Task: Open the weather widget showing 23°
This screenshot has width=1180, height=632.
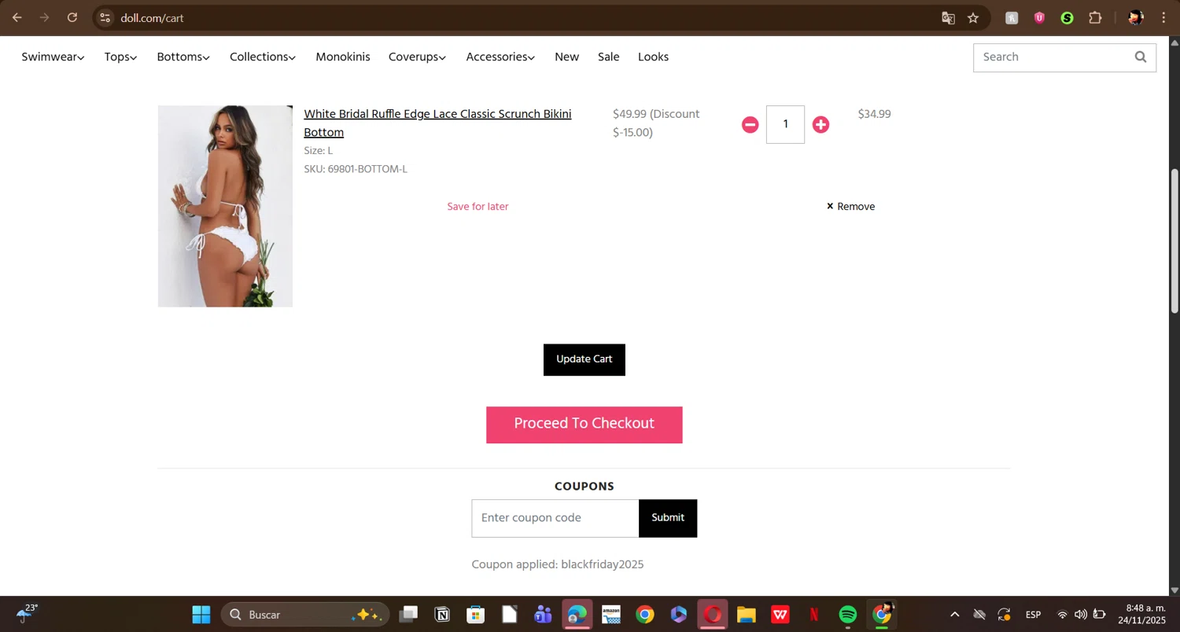Action: click(x=26, y=614)
